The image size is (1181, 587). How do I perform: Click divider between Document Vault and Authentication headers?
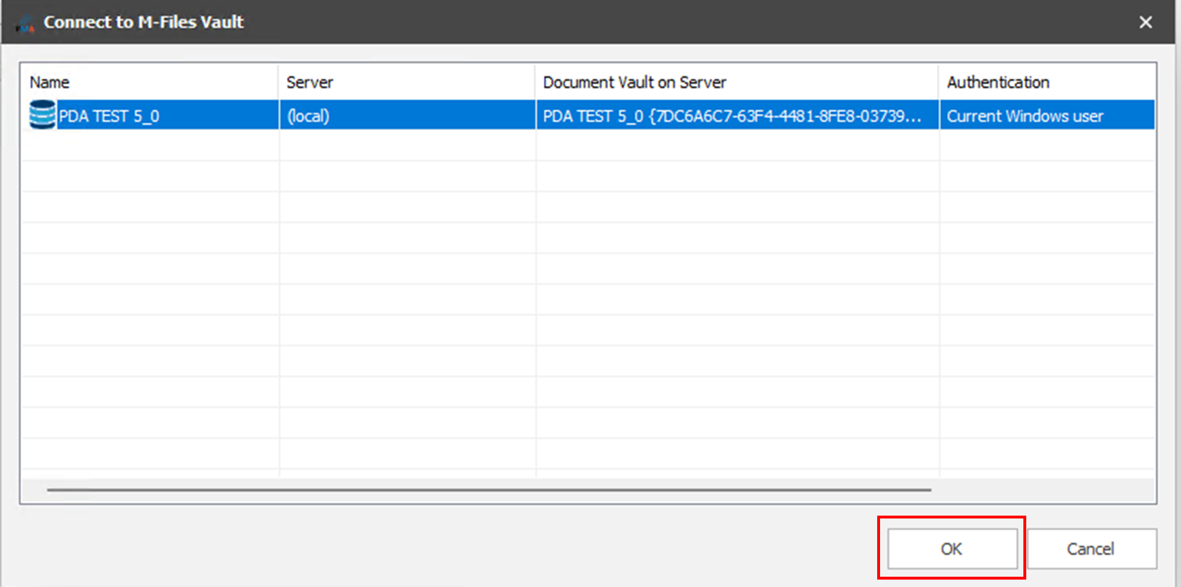coord(938,83)
